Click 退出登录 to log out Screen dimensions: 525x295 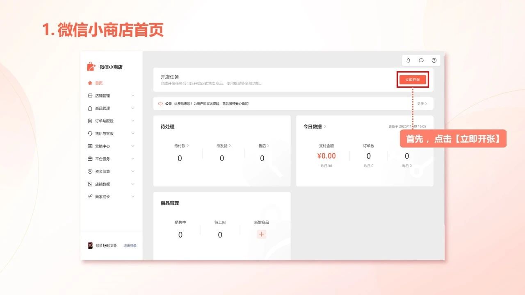point(130,246)
